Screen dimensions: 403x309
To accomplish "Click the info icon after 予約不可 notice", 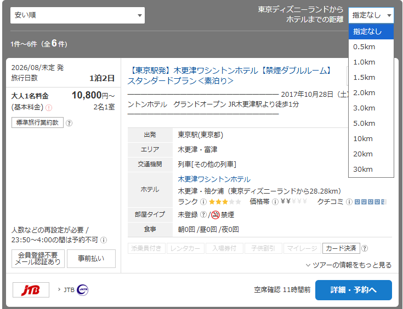I will (104, 240).
